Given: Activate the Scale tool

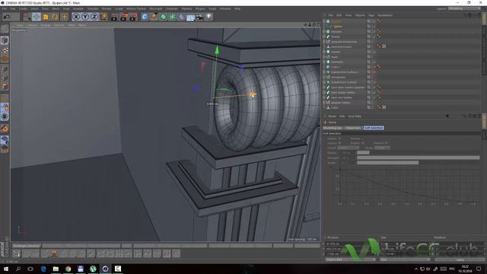Looking at the screenshot, I should click(46, 17).
